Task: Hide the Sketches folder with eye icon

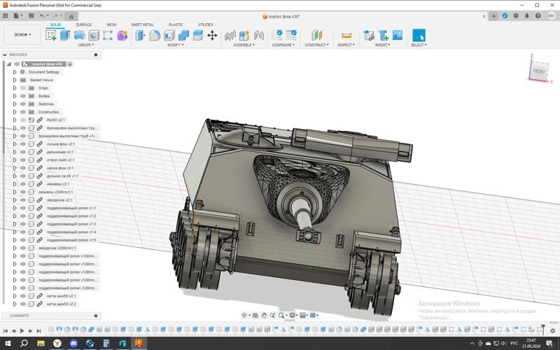Action: [22, 104]
